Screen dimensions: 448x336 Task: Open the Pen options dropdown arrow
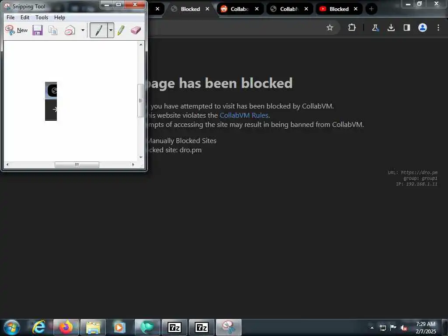coord(111,30)
